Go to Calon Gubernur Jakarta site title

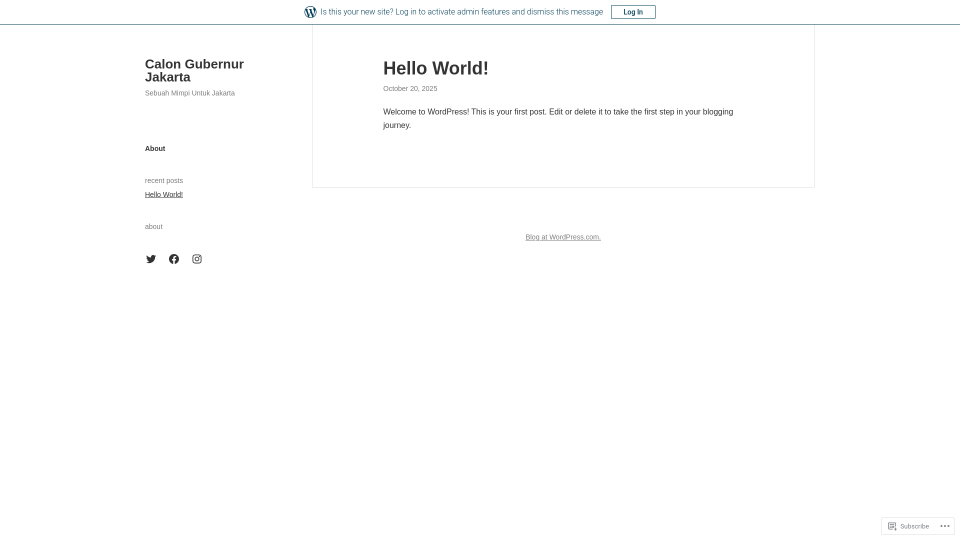[194, 70]
